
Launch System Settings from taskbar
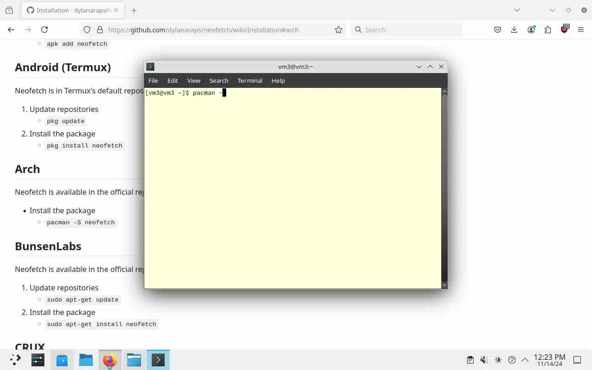point(38,360)
